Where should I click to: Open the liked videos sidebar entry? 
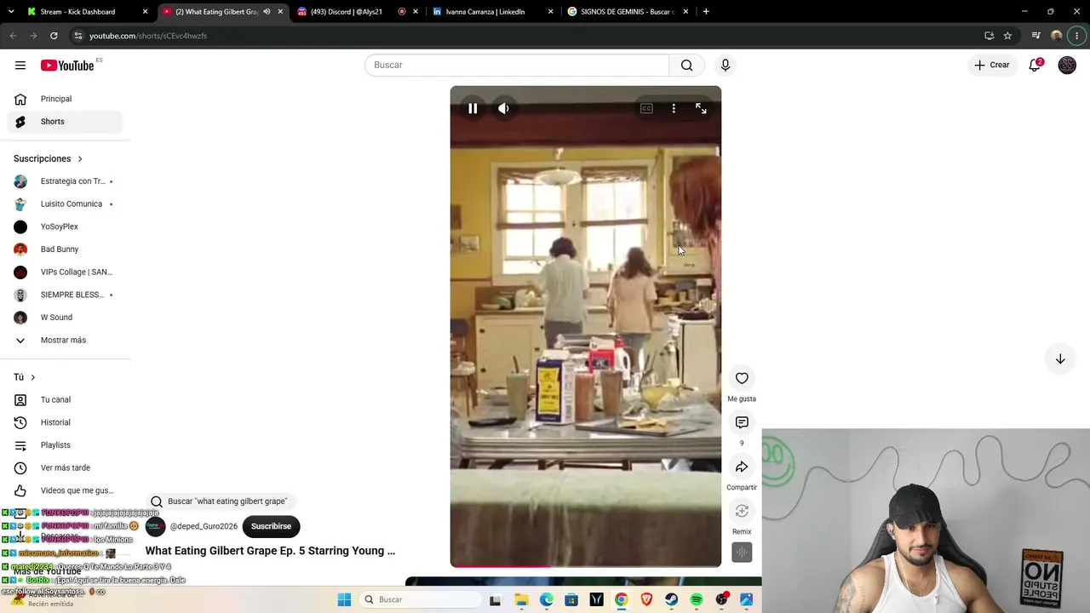pos(65,490)
